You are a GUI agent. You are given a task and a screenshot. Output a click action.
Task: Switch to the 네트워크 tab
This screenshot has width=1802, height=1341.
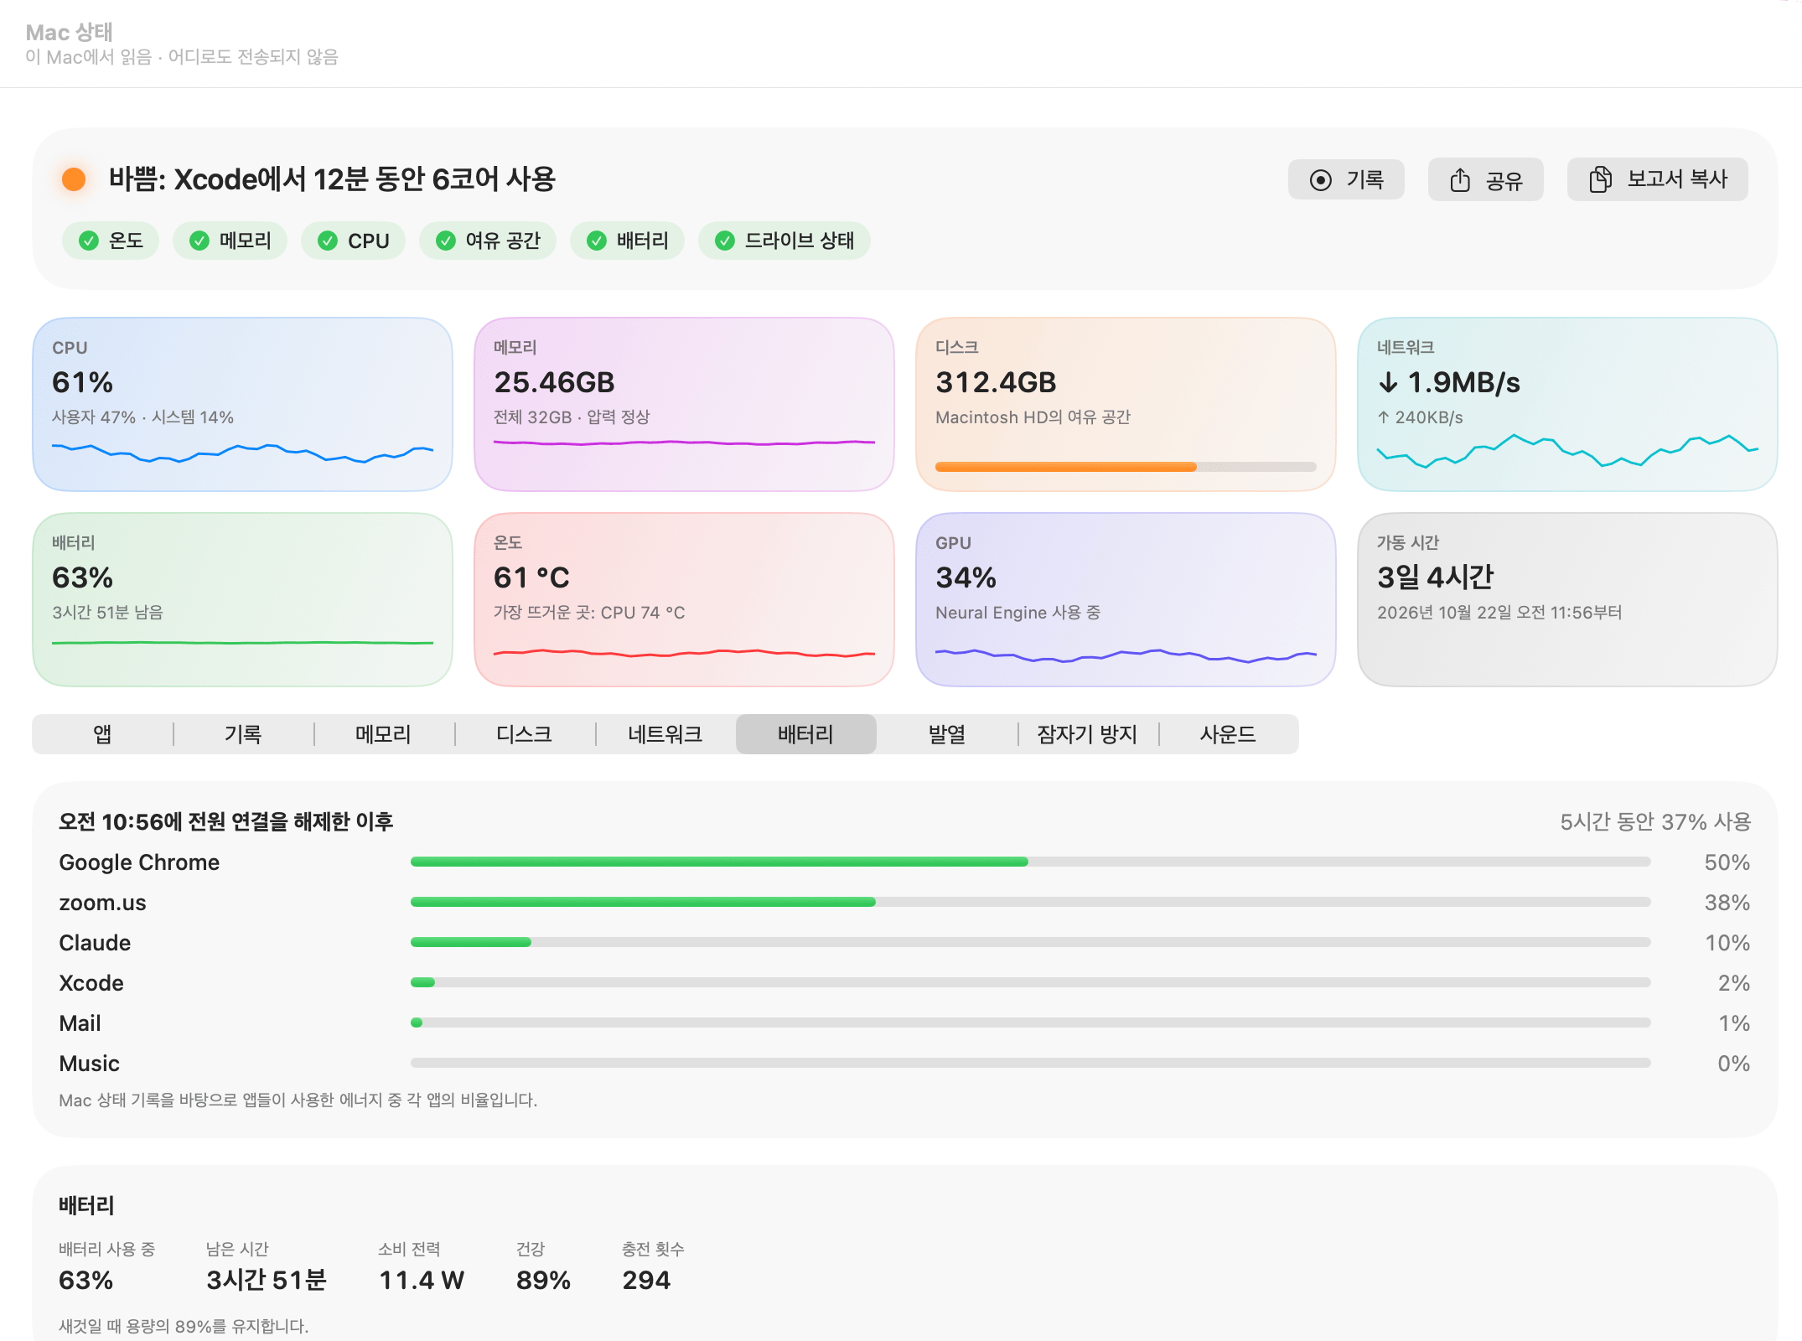coord(665,734)
